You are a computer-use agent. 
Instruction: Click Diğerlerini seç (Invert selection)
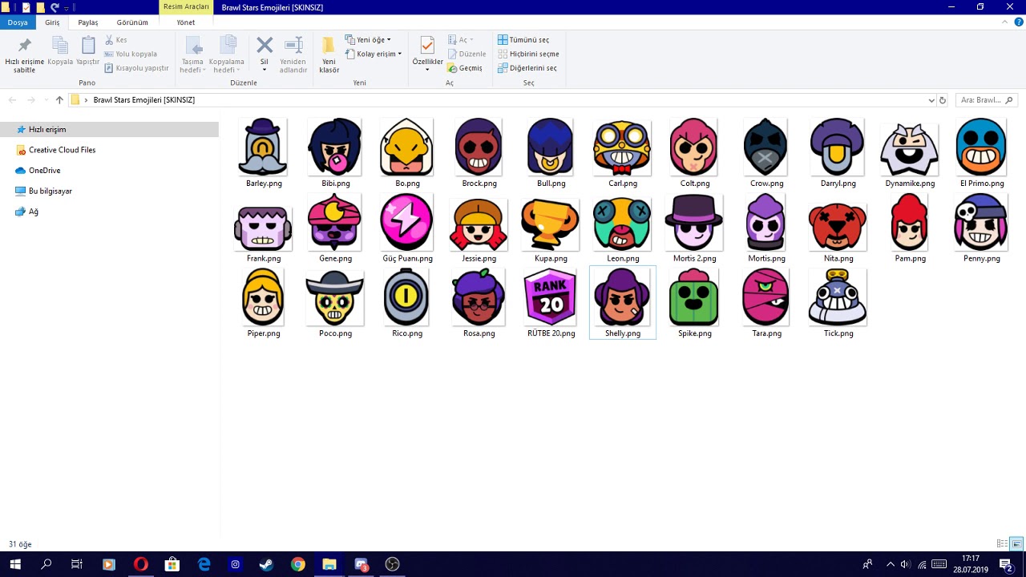tap(527, 68)
